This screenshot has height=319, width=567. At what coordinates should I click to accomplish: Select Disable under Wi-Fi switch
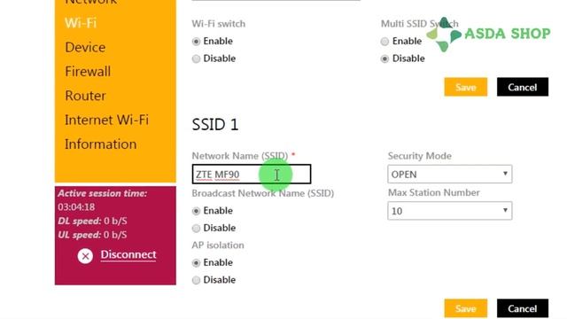(196, 58)
